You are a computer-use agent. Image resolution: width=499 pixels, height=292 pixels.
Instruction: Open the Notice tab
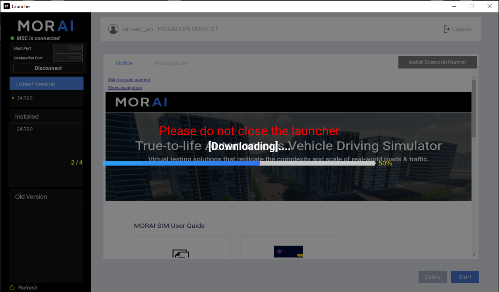[124, 63]
